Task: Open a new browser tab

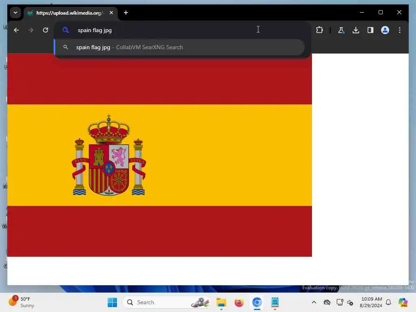Action: click(x=126, y=13)
